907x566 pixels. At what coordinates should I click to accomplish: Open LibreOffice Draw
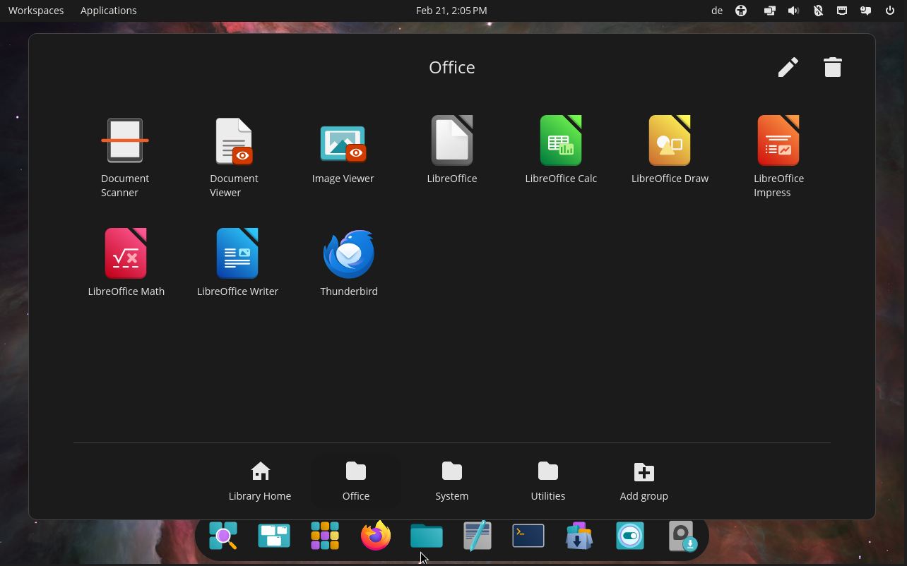[x=670, y=150]
